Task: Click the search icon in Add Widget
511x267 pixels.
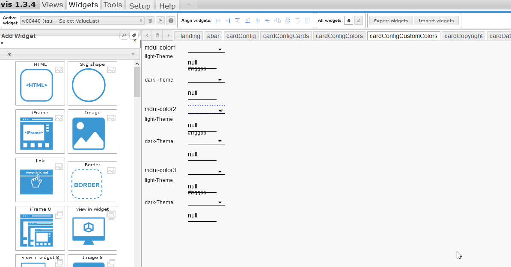Action: [x=124, y=35]
